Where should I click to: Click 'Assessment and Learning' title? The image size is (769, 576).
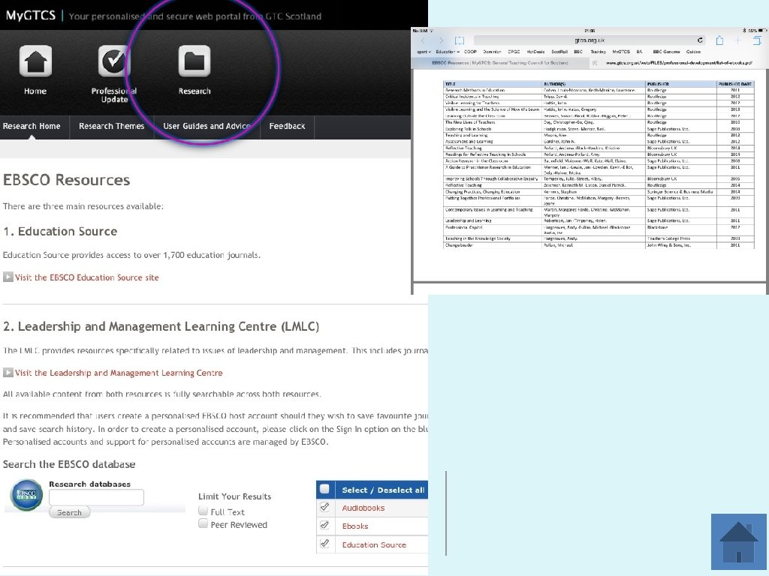[469, 142]
